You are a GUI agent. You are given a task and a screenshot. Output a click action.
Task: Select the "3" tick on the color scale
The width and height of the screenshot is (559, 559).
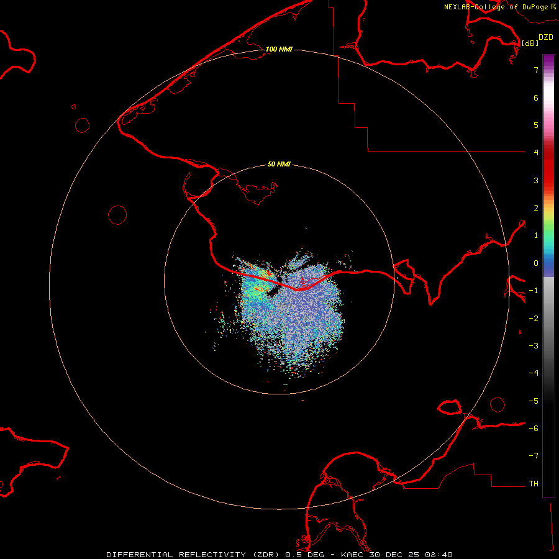tap(536, 180)
